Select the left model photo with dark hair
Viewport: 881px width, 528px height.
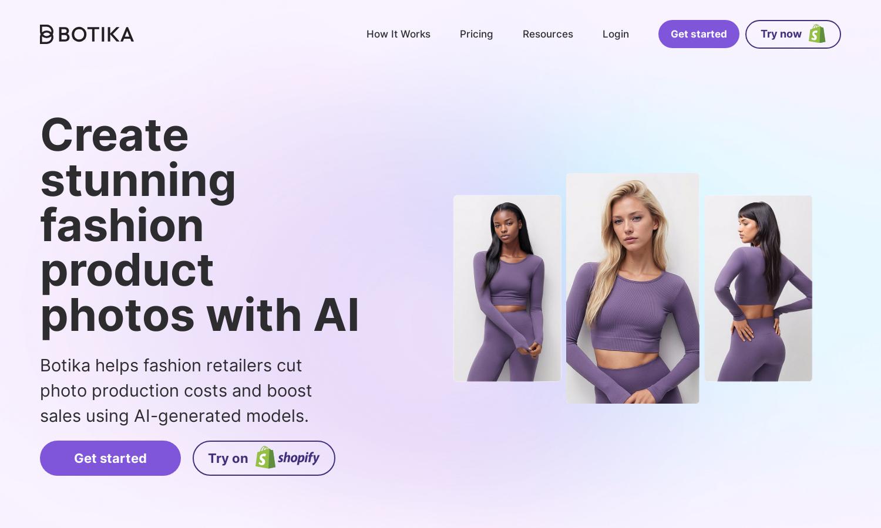(507, 288)
